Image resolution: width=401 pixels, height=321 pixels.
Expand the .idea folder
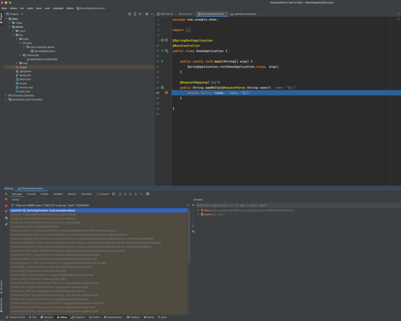pyautogui.click(x=9, y=23)
